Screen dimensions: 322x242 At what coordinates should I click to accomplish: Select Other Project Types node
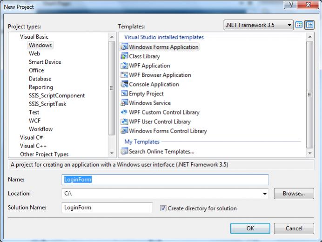44,155
